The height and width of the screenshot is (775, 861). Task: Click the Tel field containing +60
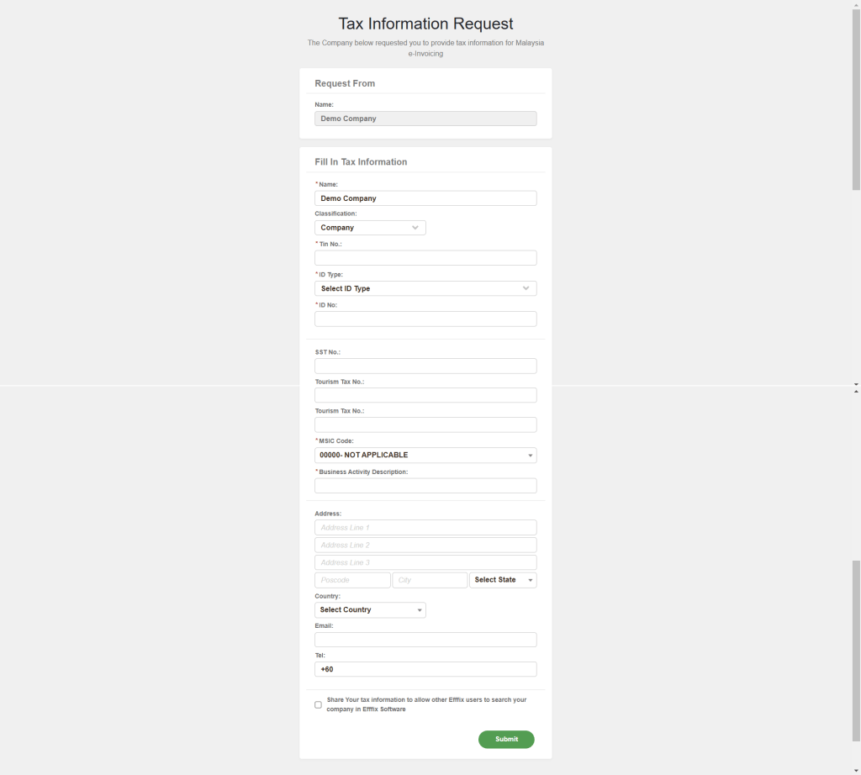(x=425, y=670)
